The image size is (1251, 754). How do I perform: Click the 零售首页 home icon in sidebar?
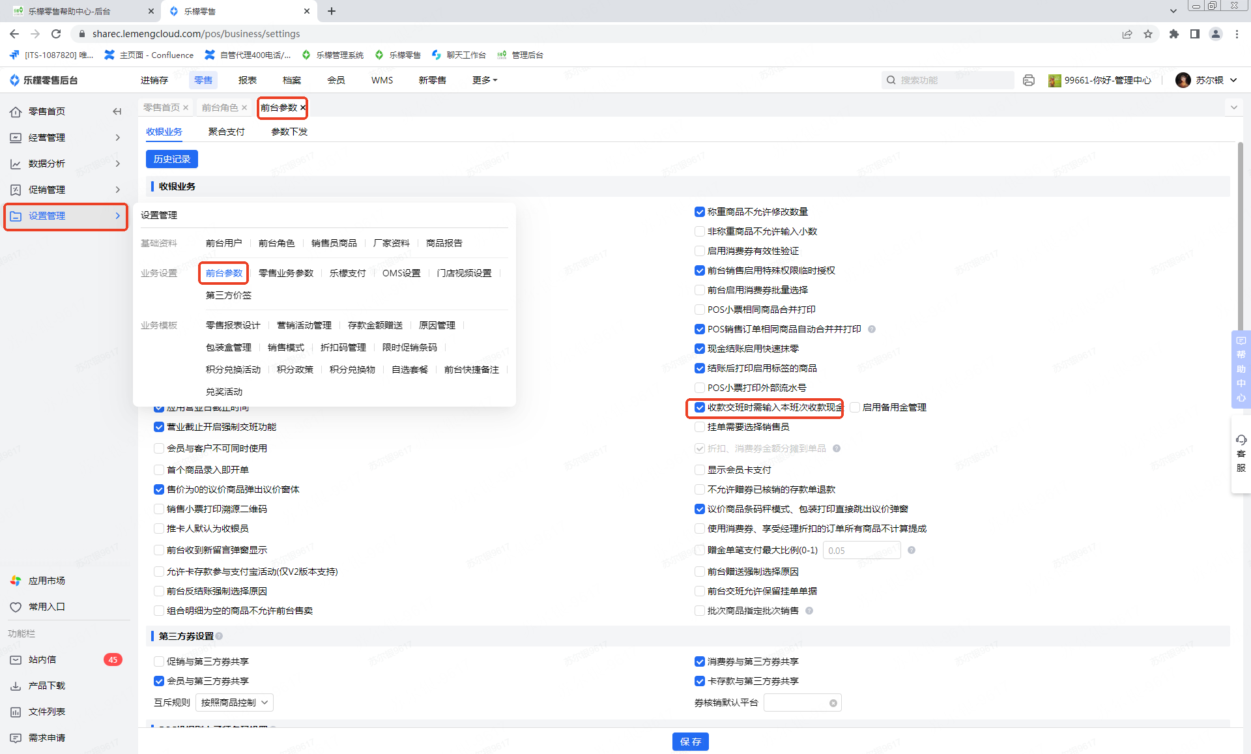16,111
